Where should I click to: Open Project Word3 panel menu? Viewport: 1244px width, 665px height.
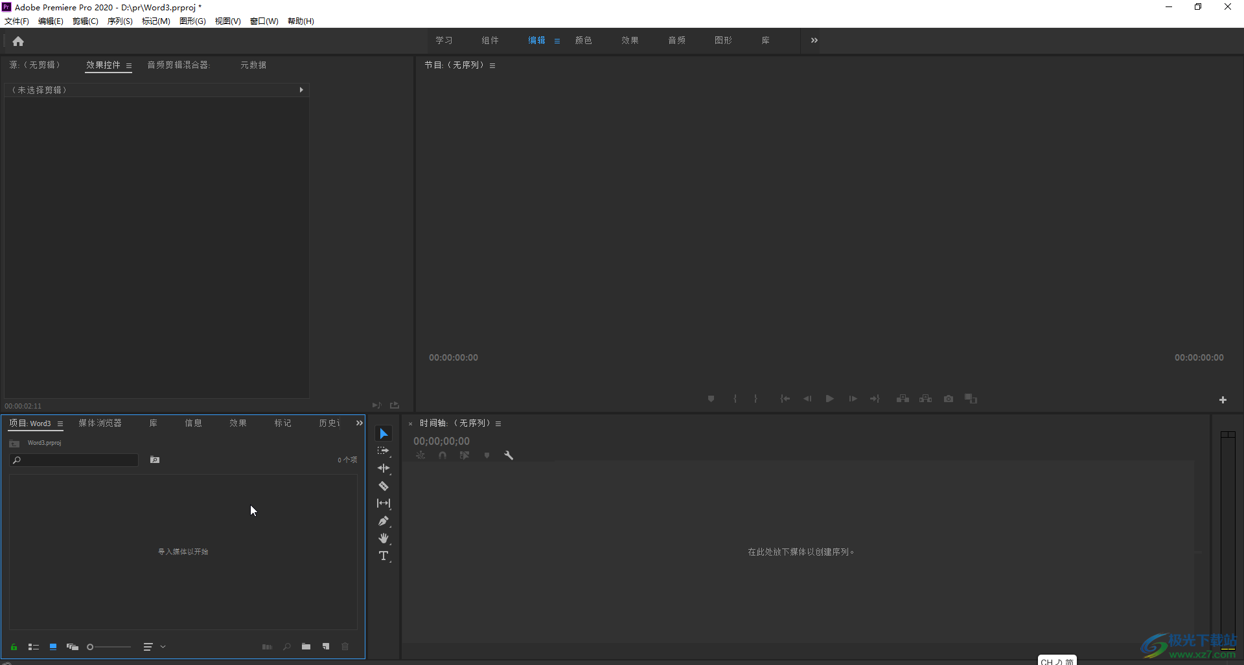click(x=60, y=423)
